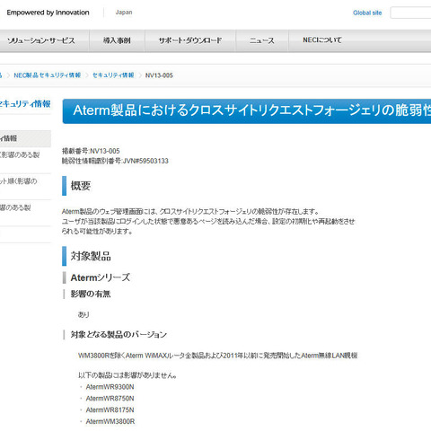Screen dimensions: 431x431
Task: Open the セキュリティ情報 sidebar heading
Action: pos(25,104)
